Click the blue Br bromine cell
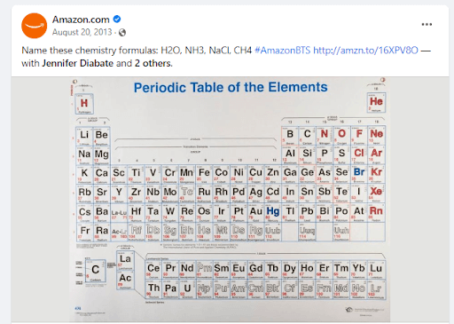Viewport: 454px width, 324px height. [x=359, y=174]
